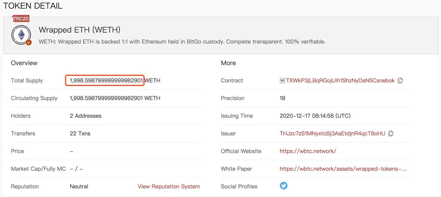
Task: Click the TRC20 tag badge
Action: [21, 19]
